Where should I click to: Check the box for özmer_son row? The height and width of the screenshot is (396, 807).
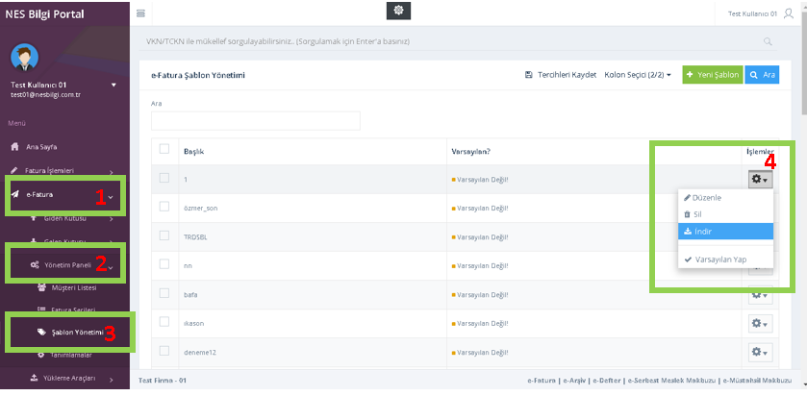click(164, 206)
